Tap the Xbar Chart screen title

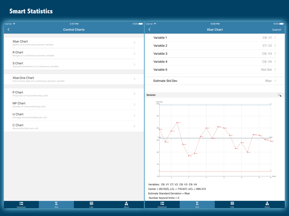tap(215, 30)
